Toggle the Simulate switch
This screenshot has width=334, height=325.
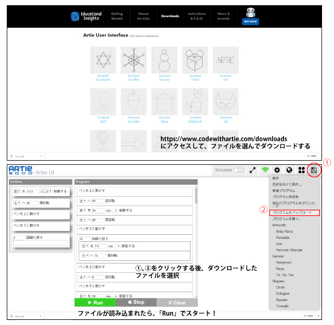pos(239,170)
